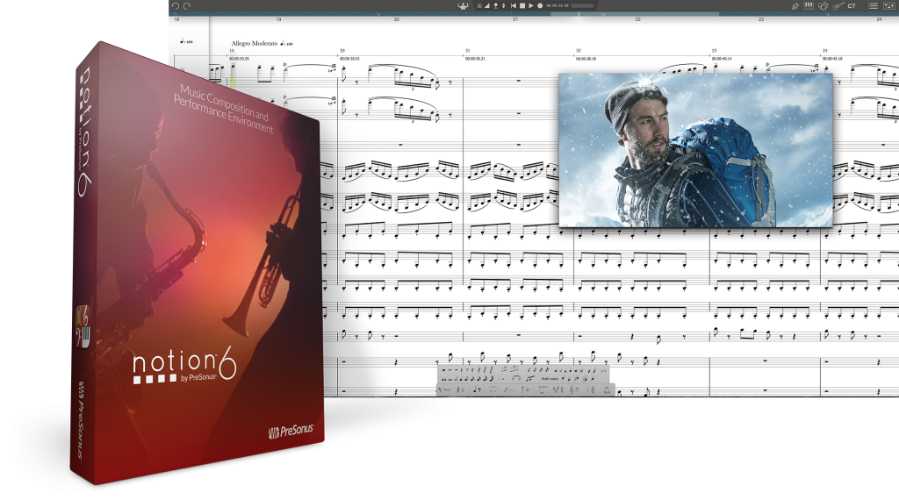
Task: Open the accent articulations palette group
Action: pos(493,389)
